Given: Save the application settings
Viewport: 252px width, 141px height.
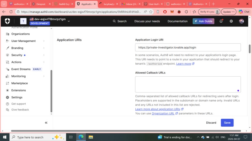Looking at the screenshot, I should click(x=227, y=123).
